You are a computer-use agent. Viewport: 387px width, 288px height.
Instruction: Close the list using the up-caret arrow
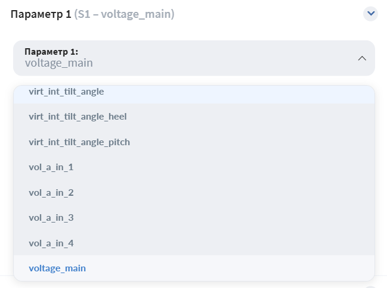(x=362, y=58)
